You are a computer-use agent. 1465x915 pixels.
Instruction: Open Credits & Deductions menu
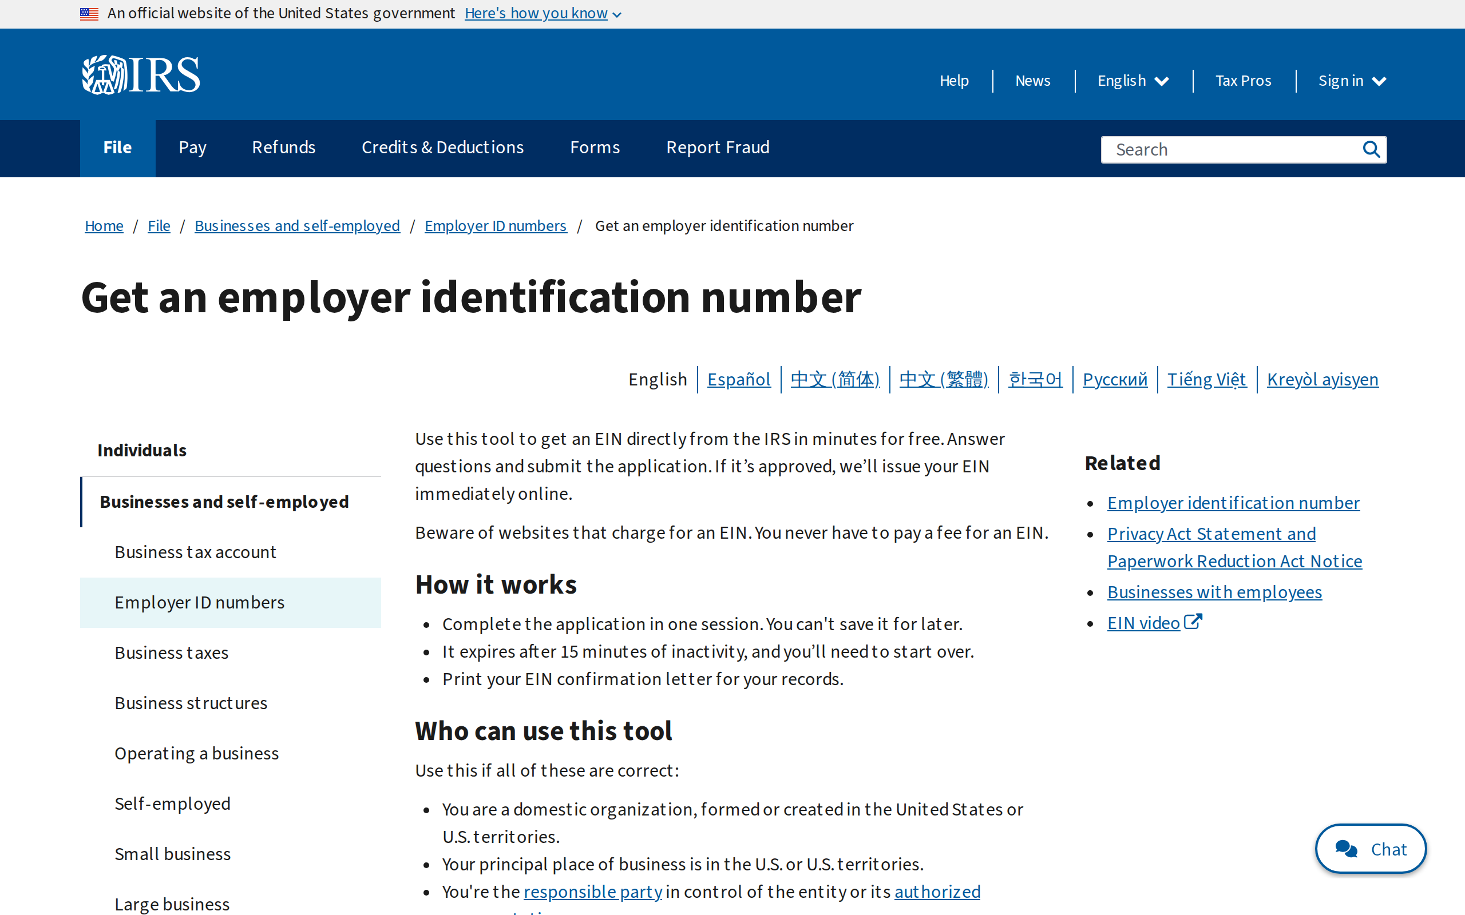pos(442,148)
